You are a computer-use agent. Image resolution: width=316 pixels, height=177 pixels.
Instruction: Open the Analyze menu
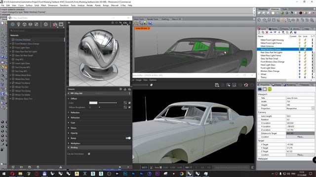pos(81,5)
